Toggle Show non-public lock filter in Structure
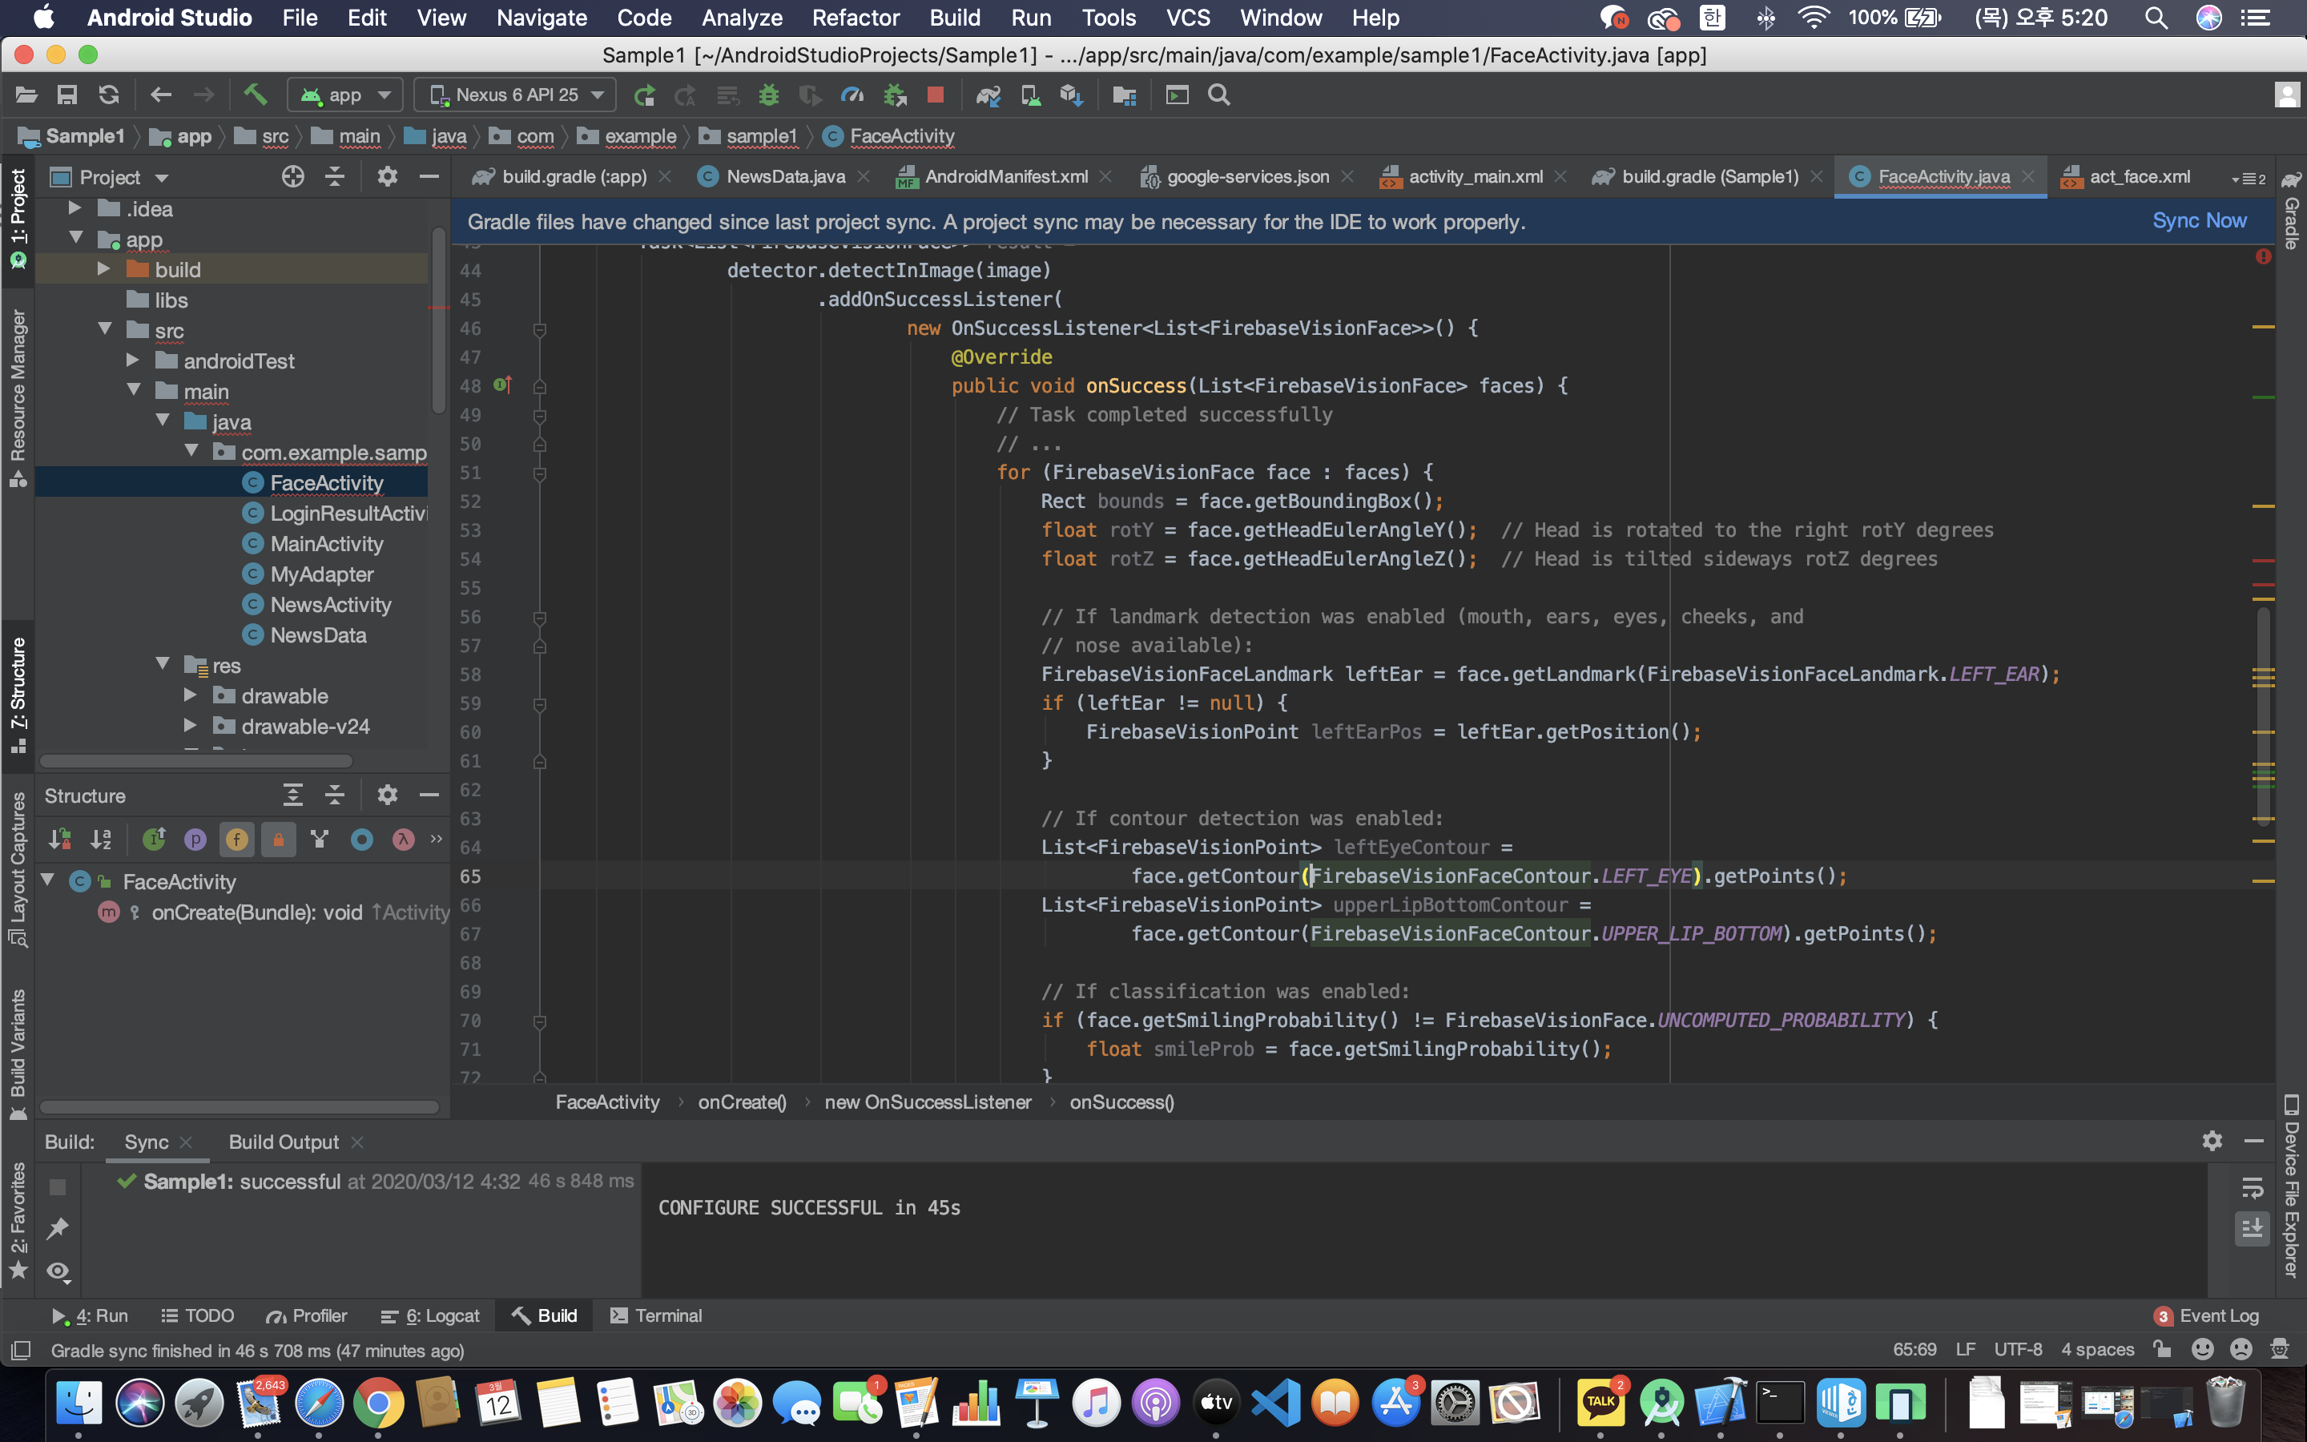Viewport: 2307px width, 1442px height. (279, 840)
